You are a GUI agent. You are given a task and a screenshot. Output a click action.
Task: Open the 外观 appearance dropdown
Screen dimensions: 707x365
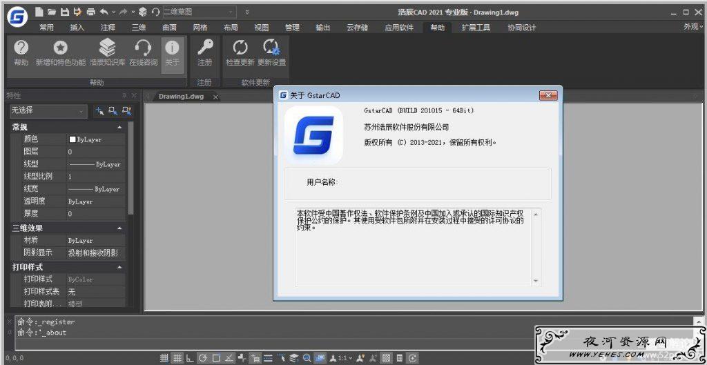point(693,27)
